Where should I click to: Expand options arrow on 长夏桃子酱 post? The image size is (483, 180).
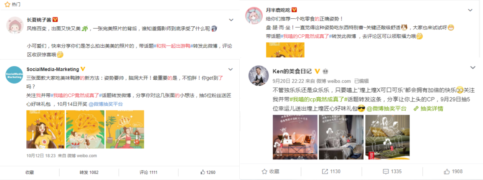point(231,19)
